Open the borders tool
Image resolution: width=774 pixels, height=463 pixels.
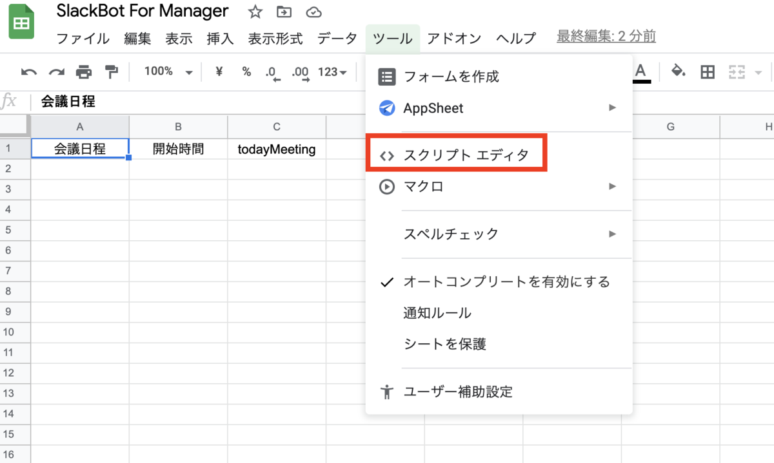(707, 71)
